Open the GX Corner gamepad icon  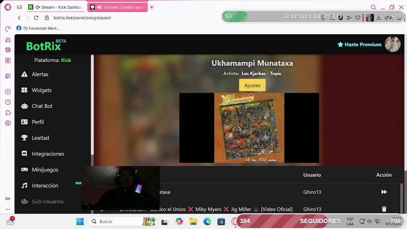click(x=19, y=7)
